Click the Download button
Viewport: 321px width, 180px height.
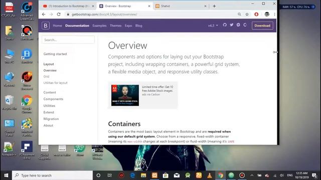(x=262, y=25)
